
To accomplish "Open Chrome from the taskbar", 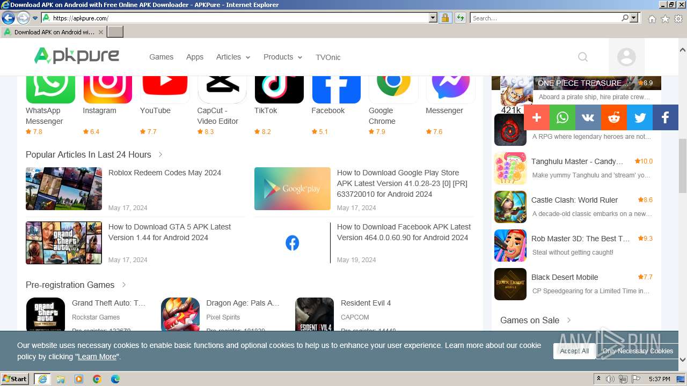I will point(97,379).
